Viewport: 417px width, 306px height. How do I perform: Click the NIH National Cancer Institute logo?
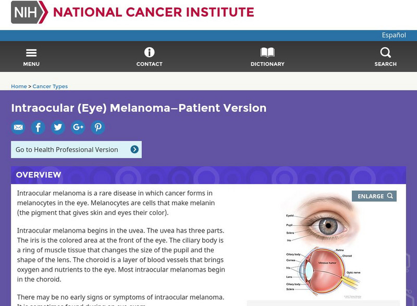click(104, 12)
